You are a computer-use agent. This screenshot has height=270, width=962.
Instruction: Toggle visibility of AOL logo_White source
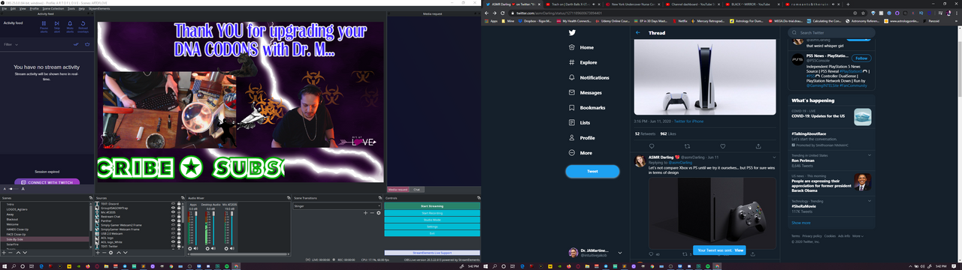click(x=173, y=241)
